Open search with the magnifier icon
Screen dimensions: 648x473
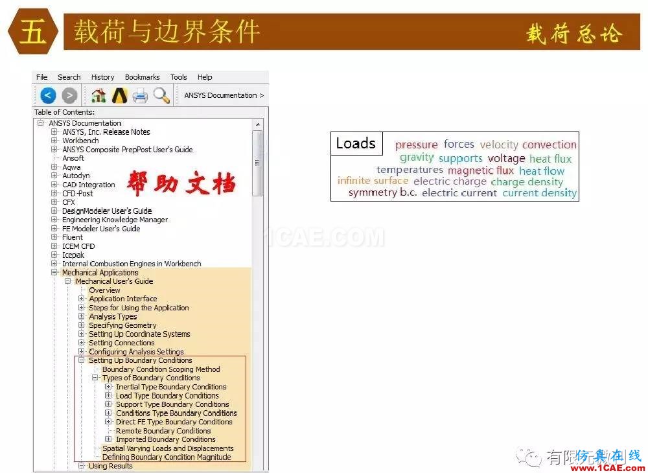tap(161, 96)
